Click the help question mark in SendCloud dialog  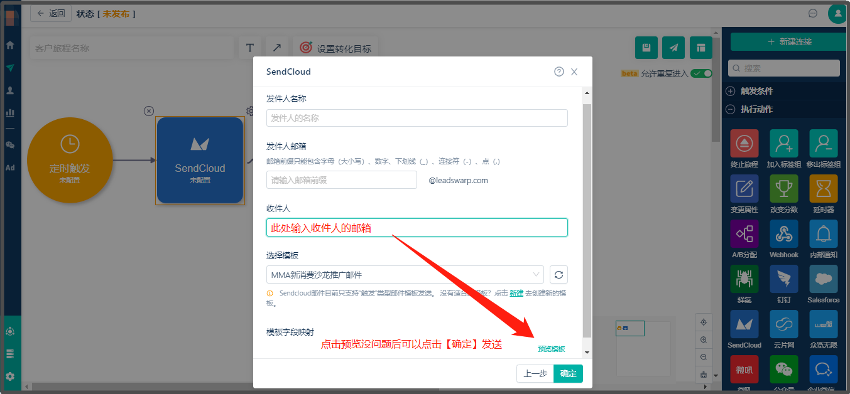coord(559,72)
